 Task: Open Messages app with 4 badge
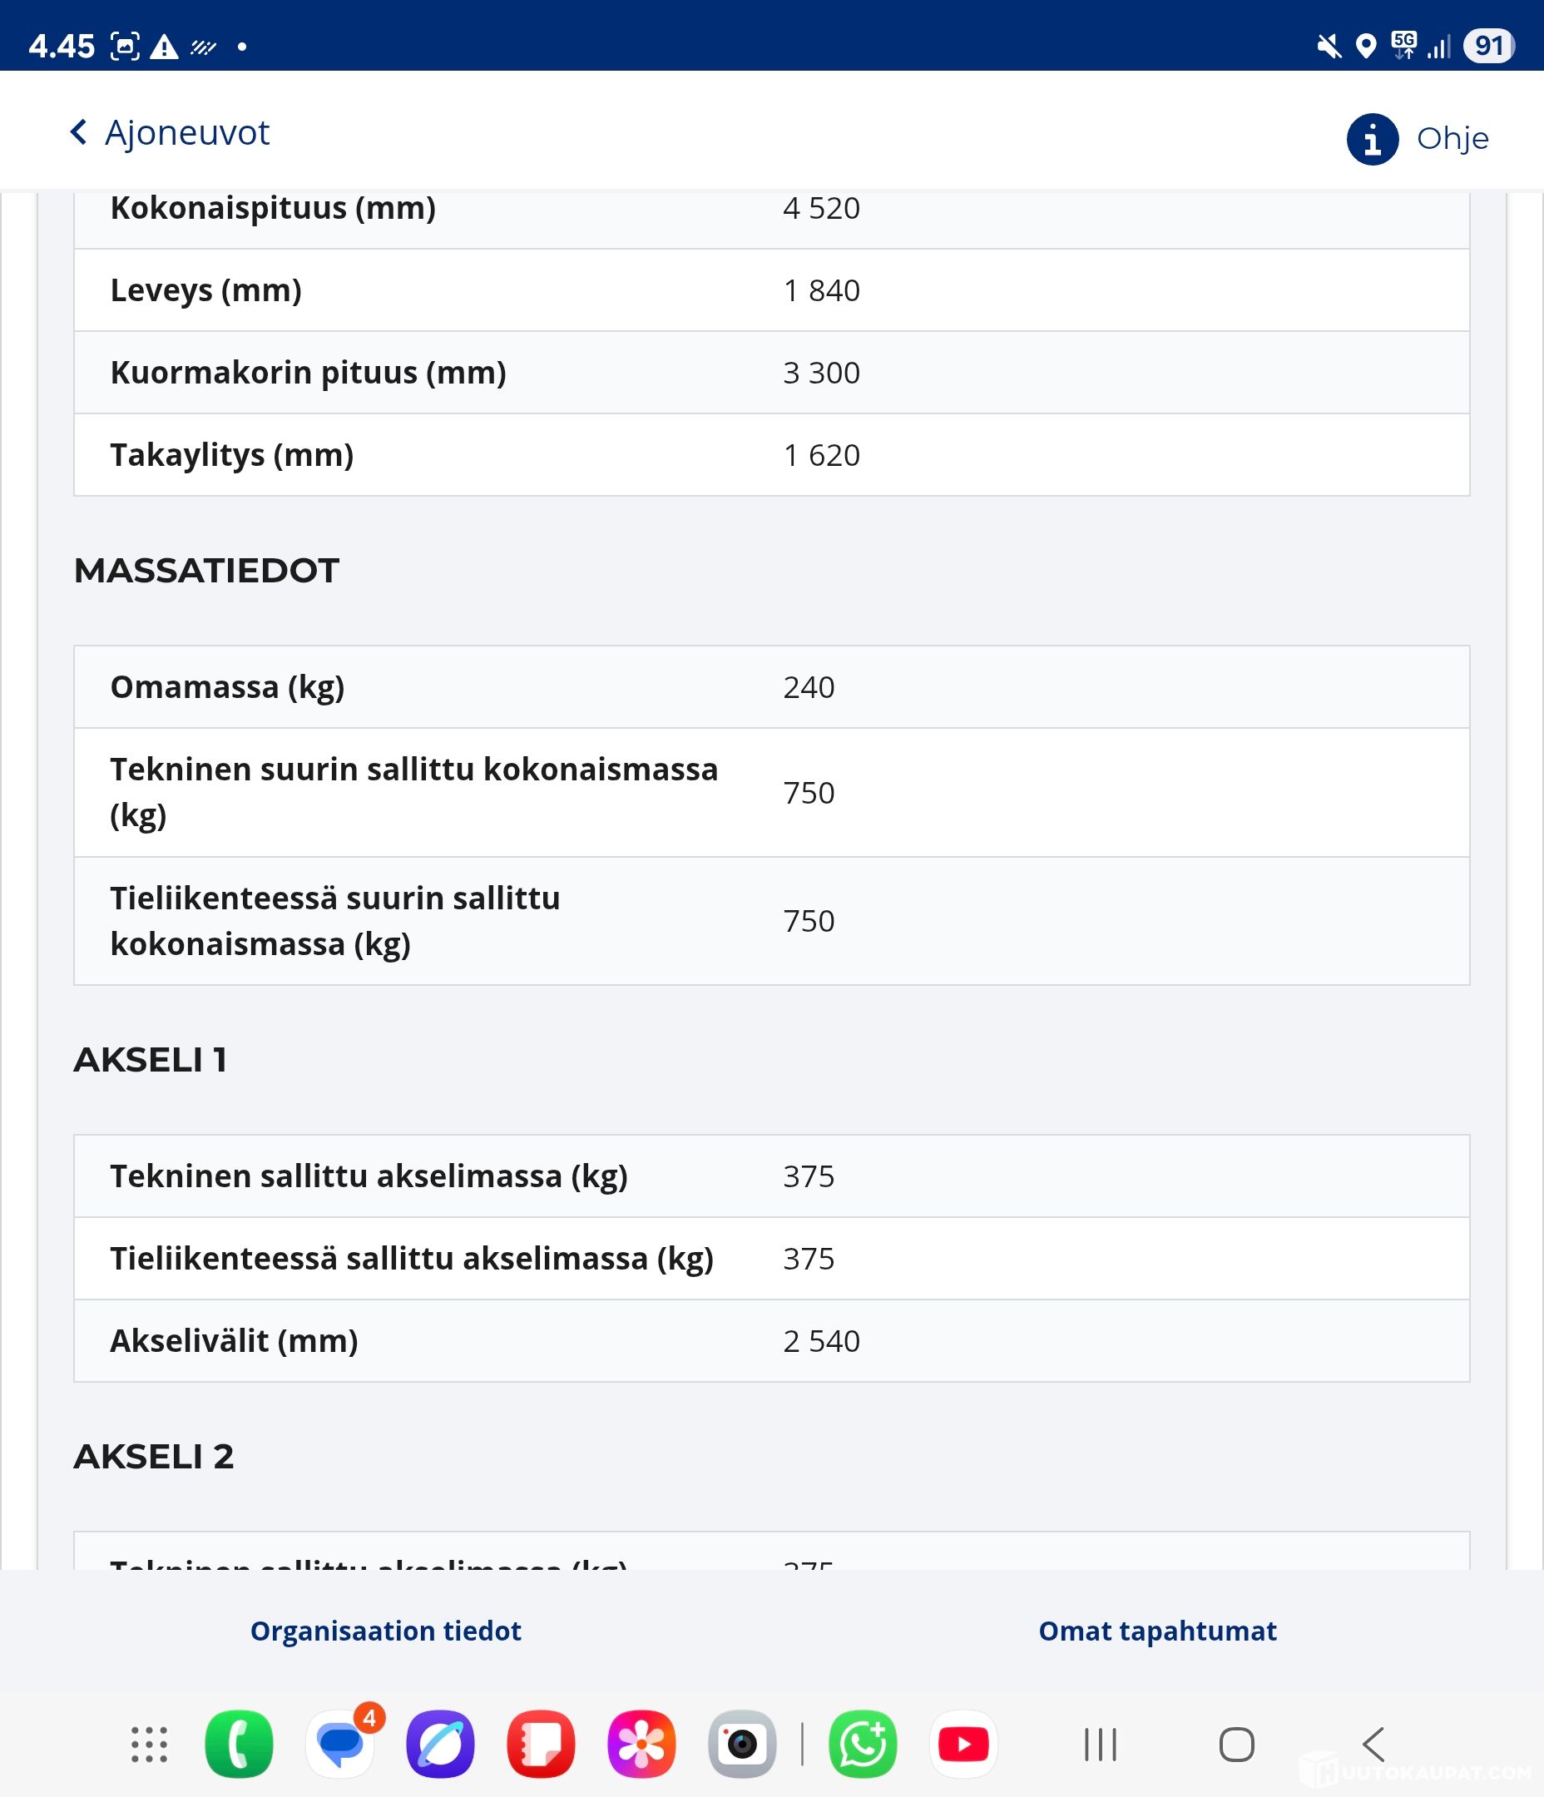340,1743
